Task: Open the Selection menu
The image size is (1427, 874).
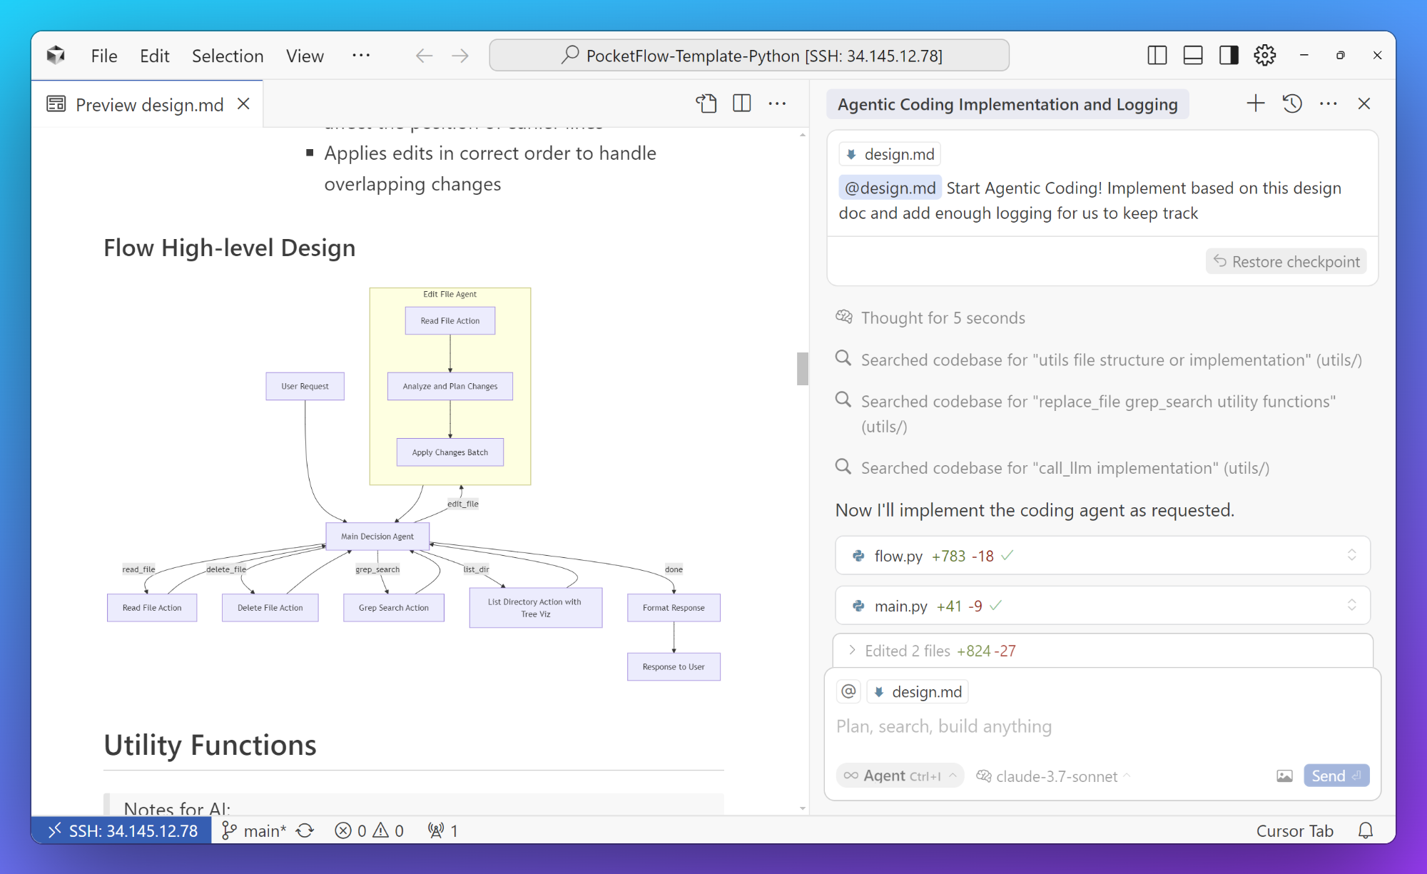Action: tap(228, 56)
